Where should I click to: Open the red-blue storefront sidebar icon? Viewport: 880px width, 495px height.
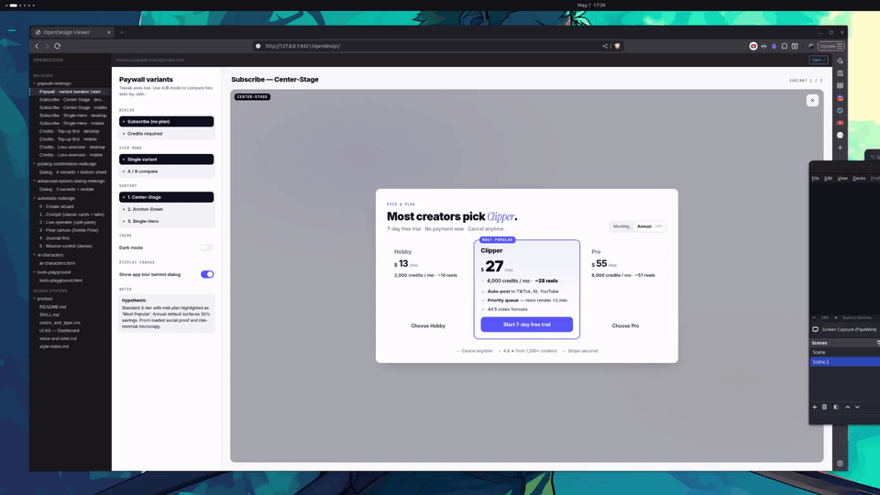pyautogui.click(x=841, y=98)
